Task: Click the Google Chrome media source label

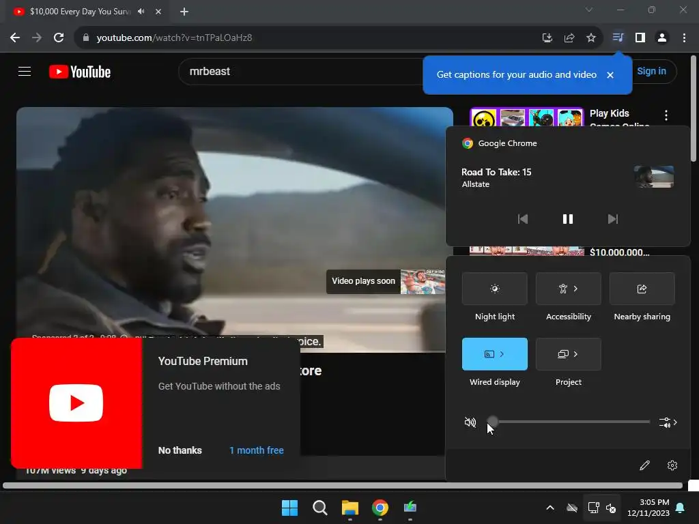Action: pyautogui.click(x=507, y=143)
